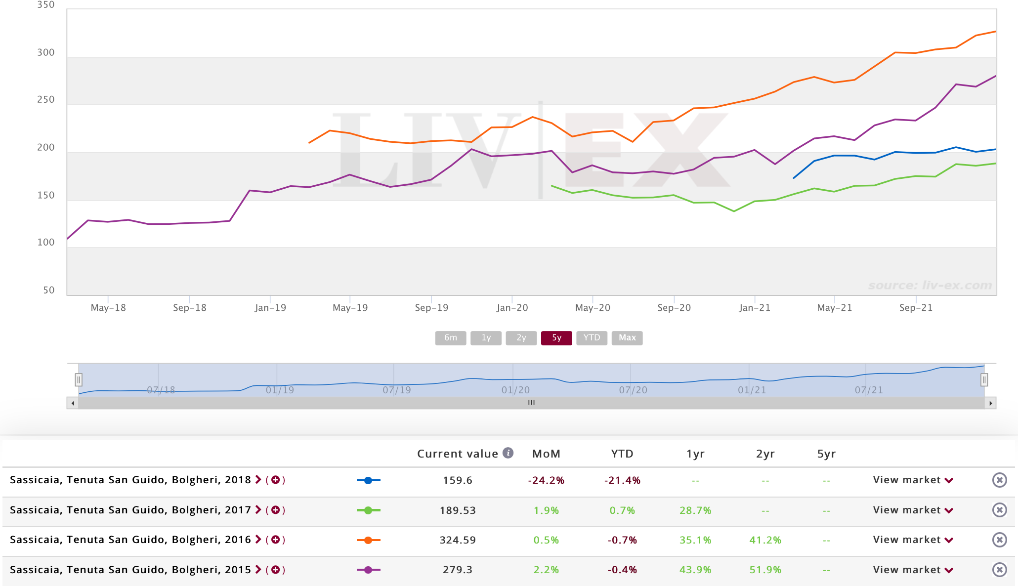Click the Current value info icon
The width and height of the screenshot is (1018, 586).
[508, 453]
